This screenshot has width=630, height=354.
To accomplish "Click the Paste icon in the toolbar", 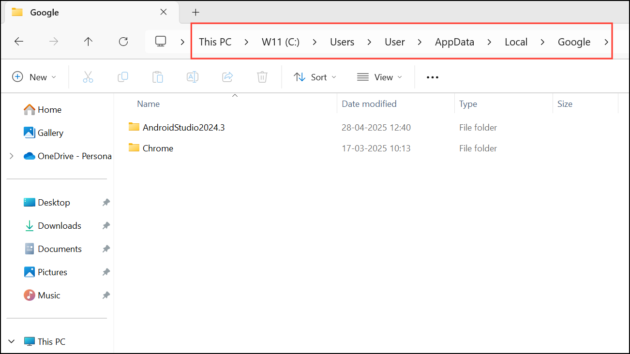I will (x=158, y=77).
